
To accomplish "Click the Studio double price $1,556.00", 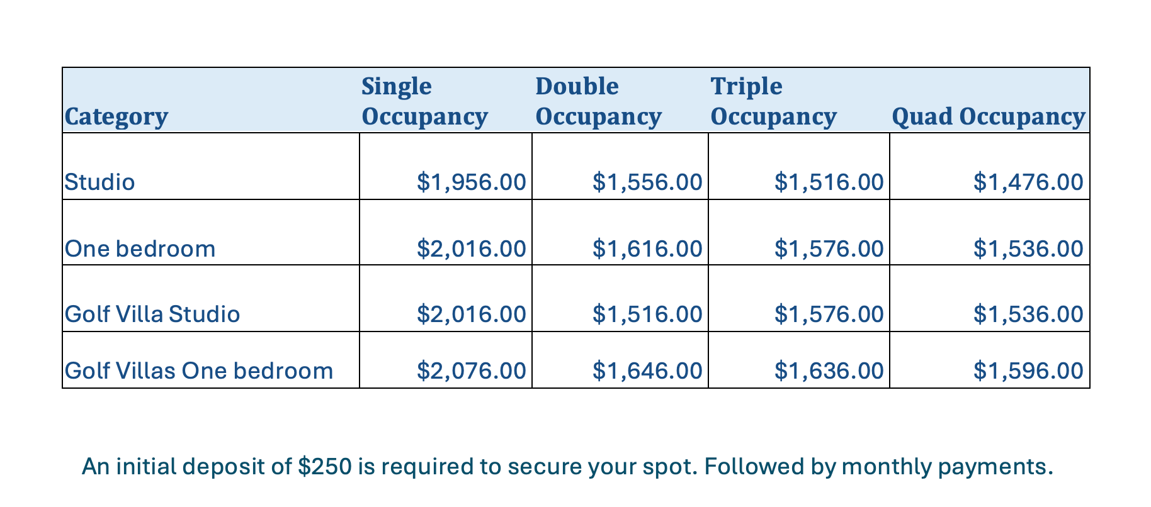I will tap(647, 182).
